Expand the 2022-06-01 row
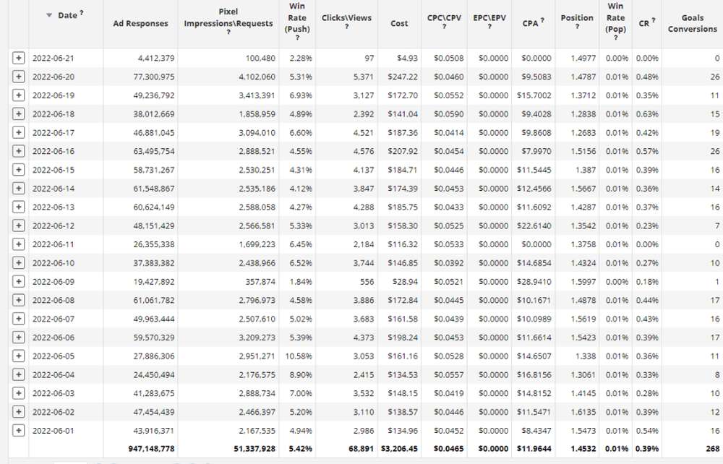This screenshot has width=723, height=464. [18, 430]
